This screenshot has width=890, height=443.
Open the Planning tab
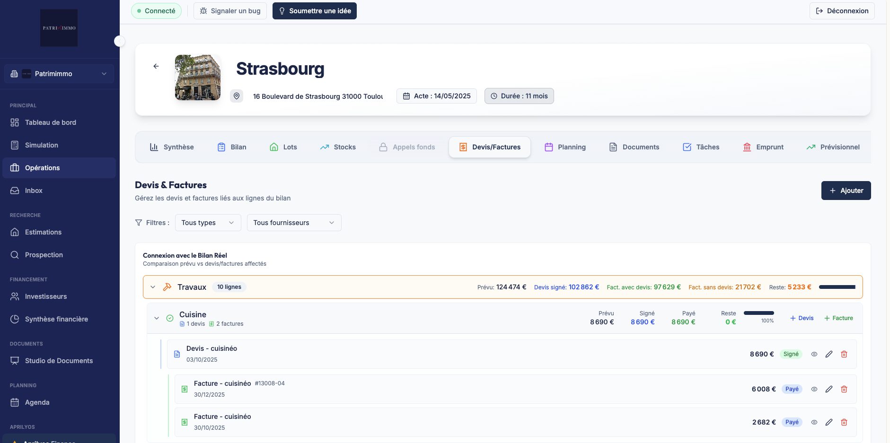[x=565, y=147]
